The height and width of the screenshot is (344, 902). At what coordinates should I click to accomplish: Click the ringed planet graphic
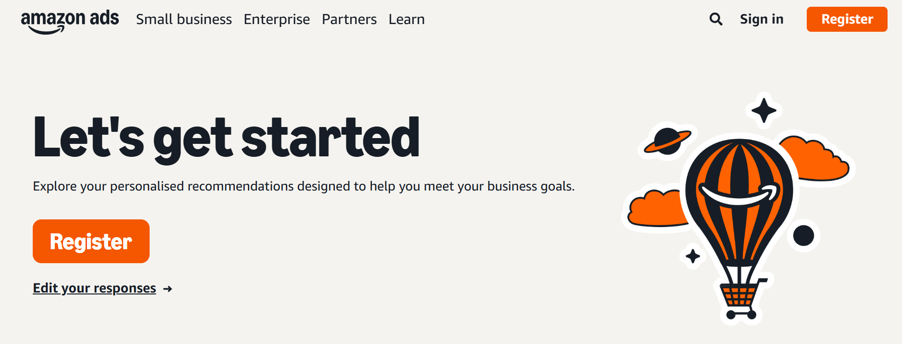point(667,140)
